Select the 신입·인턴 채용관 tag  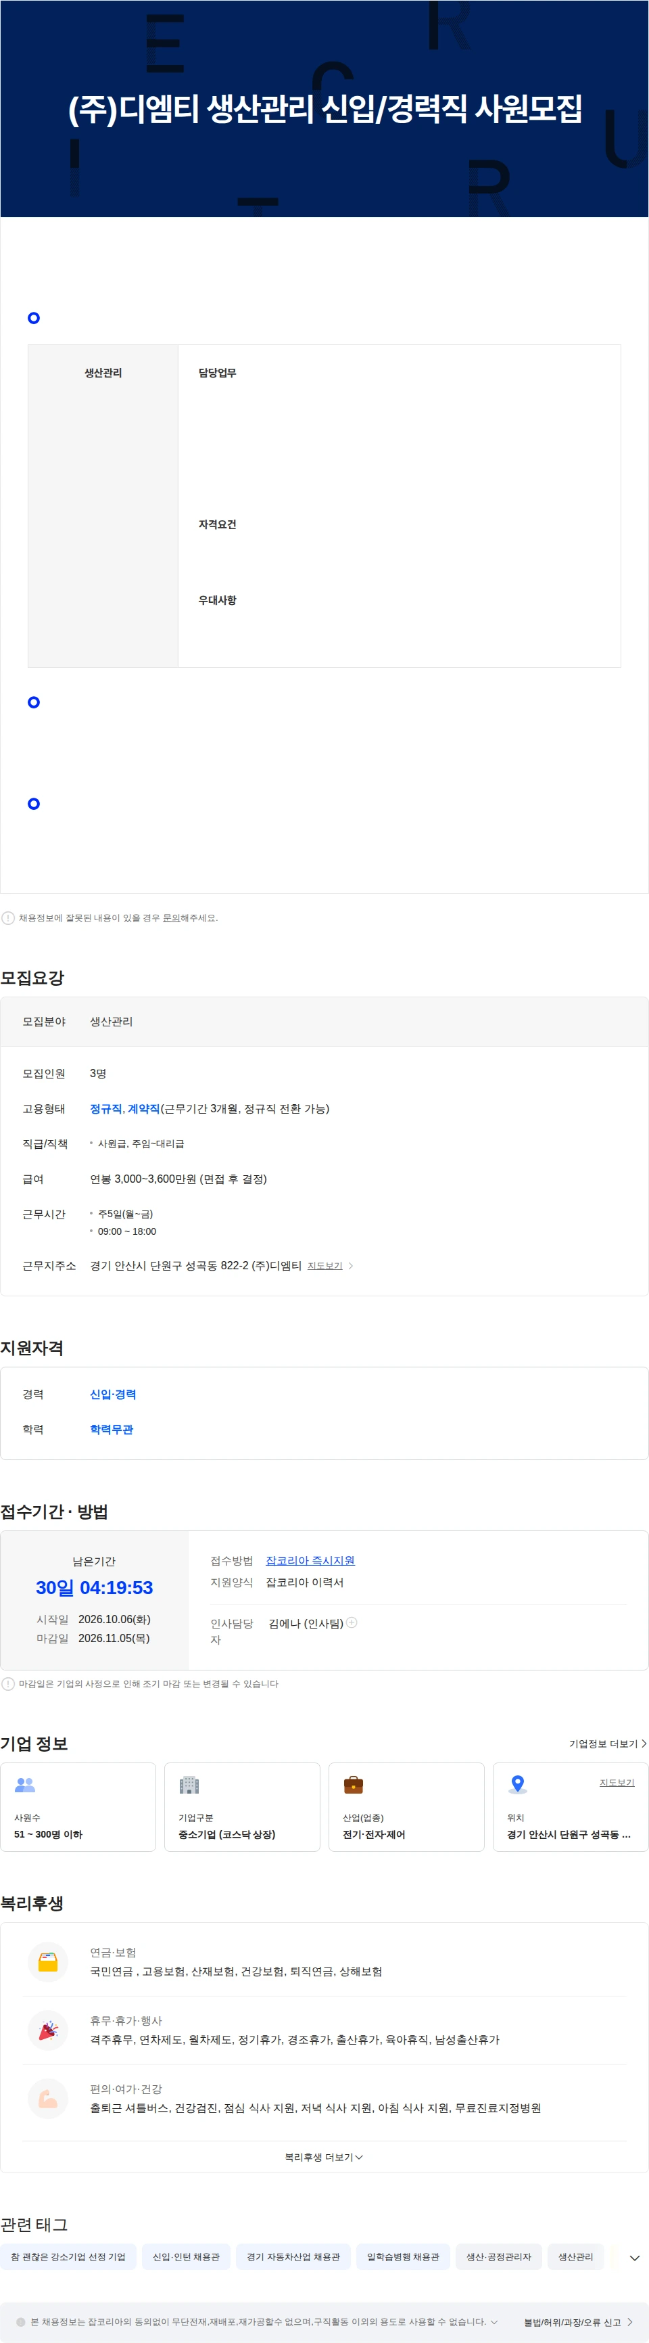tap(187, 2256)
